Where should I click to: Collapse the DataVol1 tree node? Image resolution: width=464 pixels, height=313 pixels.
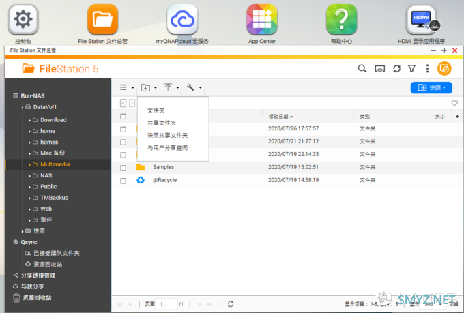tap(23, 107)
